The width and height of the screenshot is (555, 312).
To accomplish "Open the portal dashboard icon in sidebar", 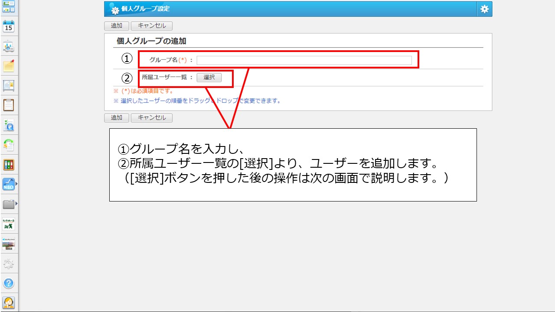I will point(9,6).
